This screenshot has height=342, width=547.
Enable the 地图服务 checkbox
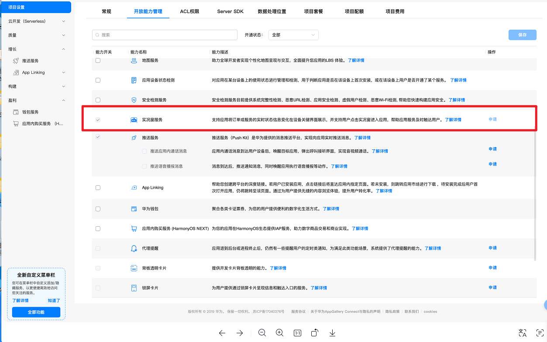tap(98, 60)
